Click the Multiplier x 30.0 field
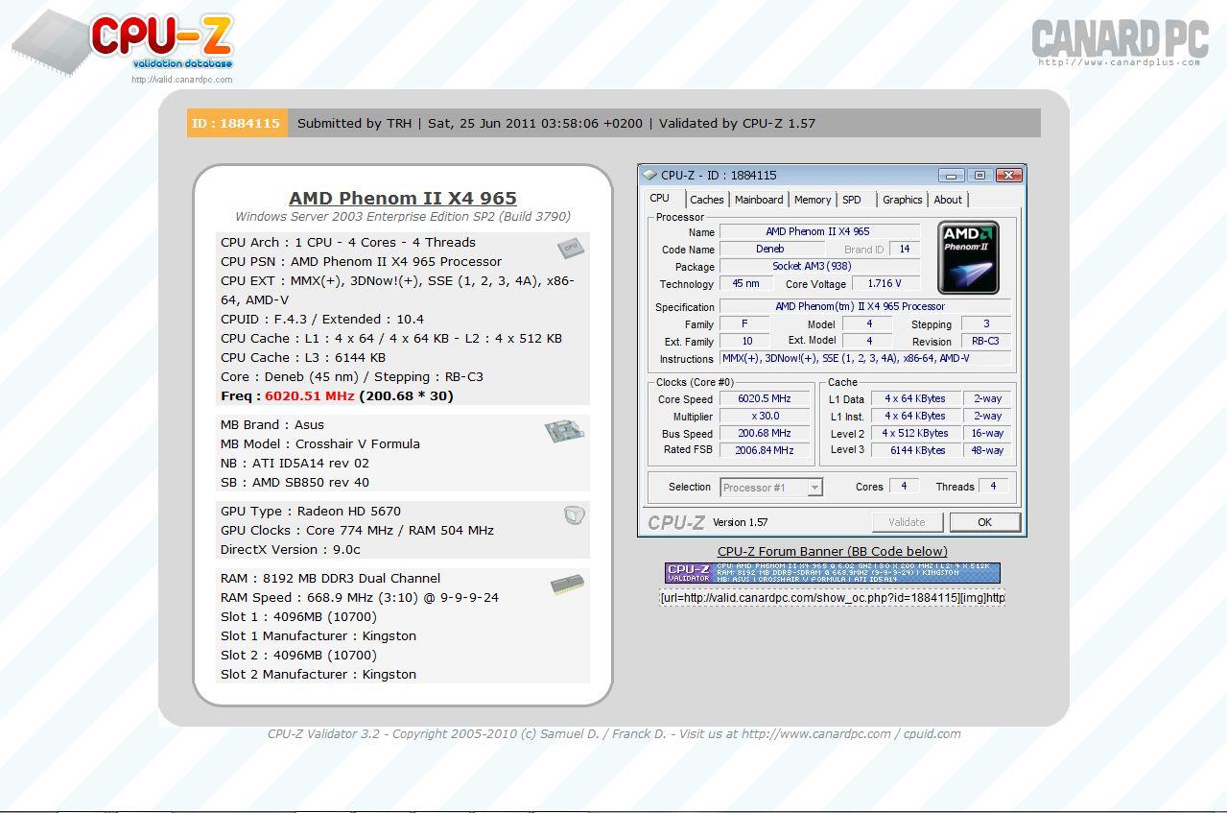Viewport: 1227px width, 813px height. tap(765, 417)
